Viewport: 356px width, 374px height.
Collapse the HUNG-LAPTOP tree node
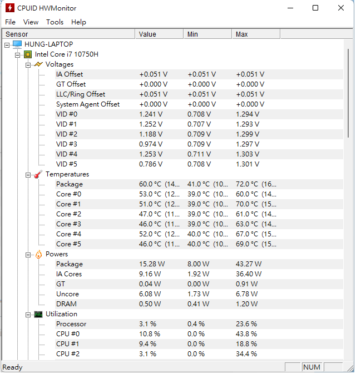[7, 45]
